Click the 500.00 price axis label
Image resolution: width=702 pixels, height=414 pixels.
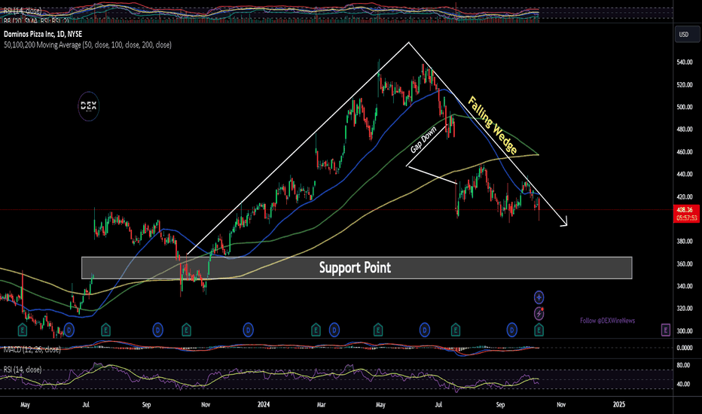(x=685, y=107)
